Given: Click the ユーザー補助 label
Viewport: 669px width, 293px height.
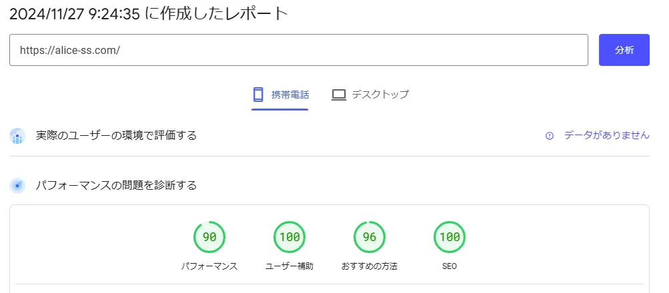Looking at the screenshot, I should 289,266.
